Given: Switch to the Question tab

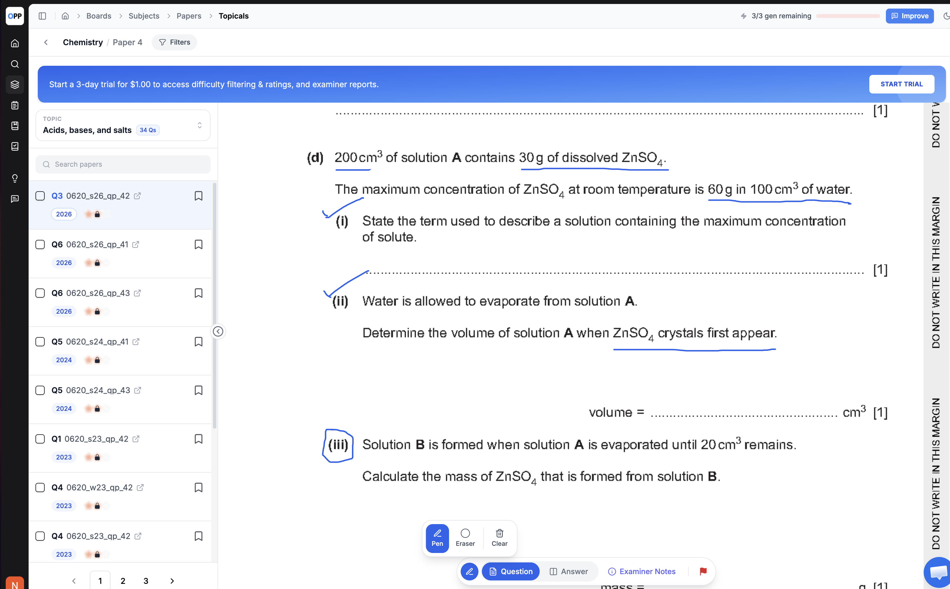Looking at the screenshot, I should click(510, 572).
